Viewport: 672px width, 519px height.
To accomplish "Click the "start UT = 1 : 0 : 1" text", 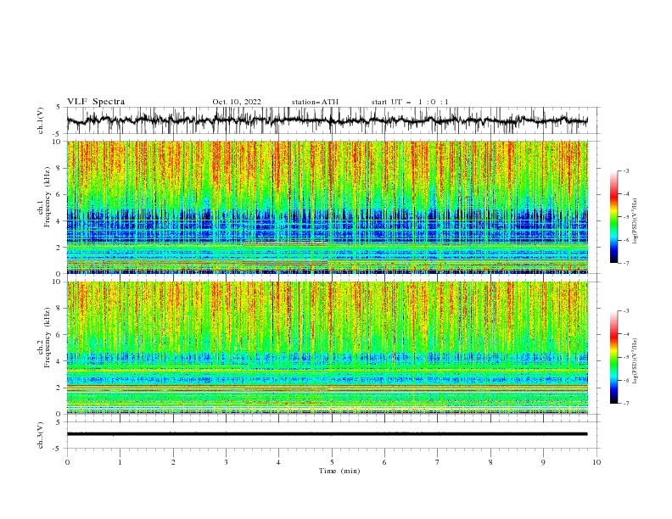I will point(410,102).
